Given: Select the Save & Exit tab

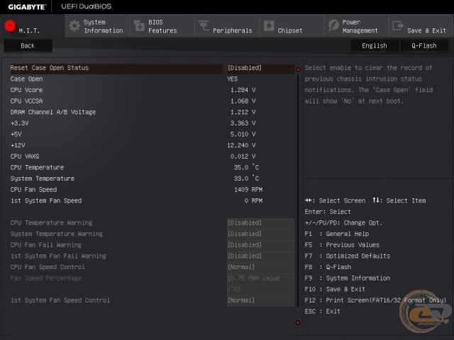Looking at the screenshot, I should click(421, 26).
